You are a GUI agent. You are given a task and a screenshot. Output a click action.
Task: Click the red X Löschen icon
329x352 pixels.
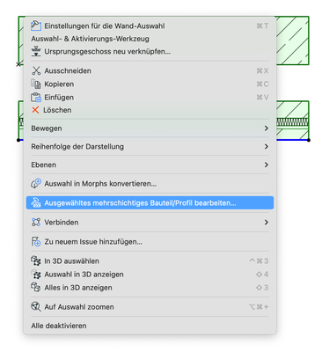click(x=35, y=110)
